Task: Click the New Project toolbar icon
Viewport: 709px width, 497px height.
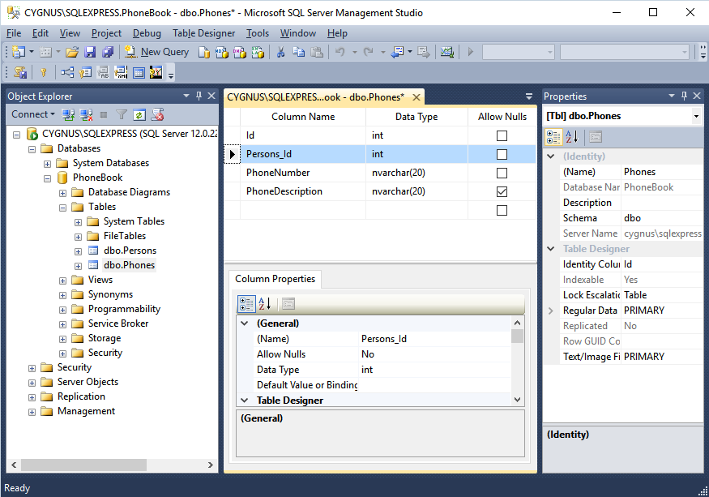Action: (x=19, y=52)
